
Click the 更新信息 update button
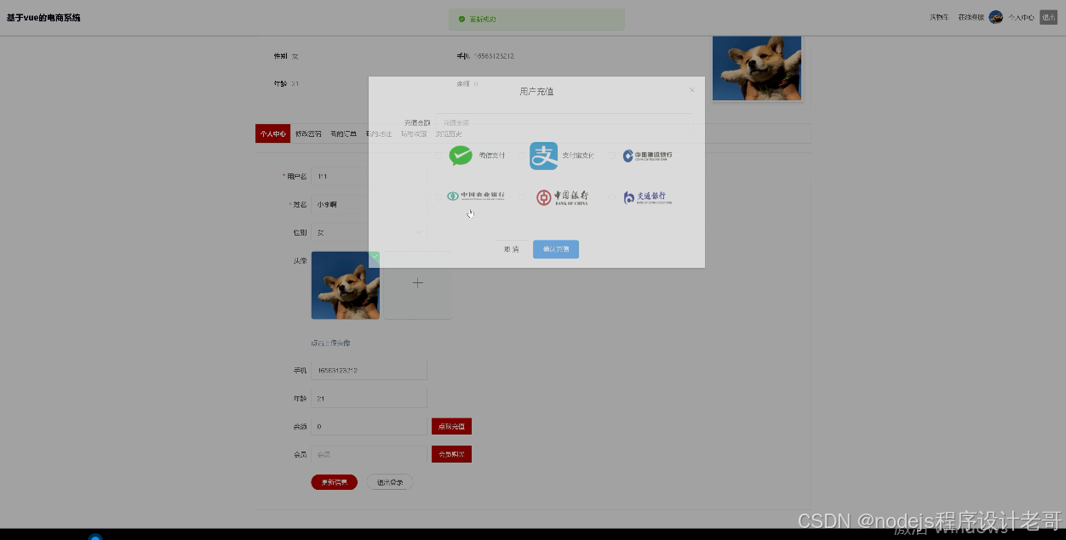coord(334,482)
